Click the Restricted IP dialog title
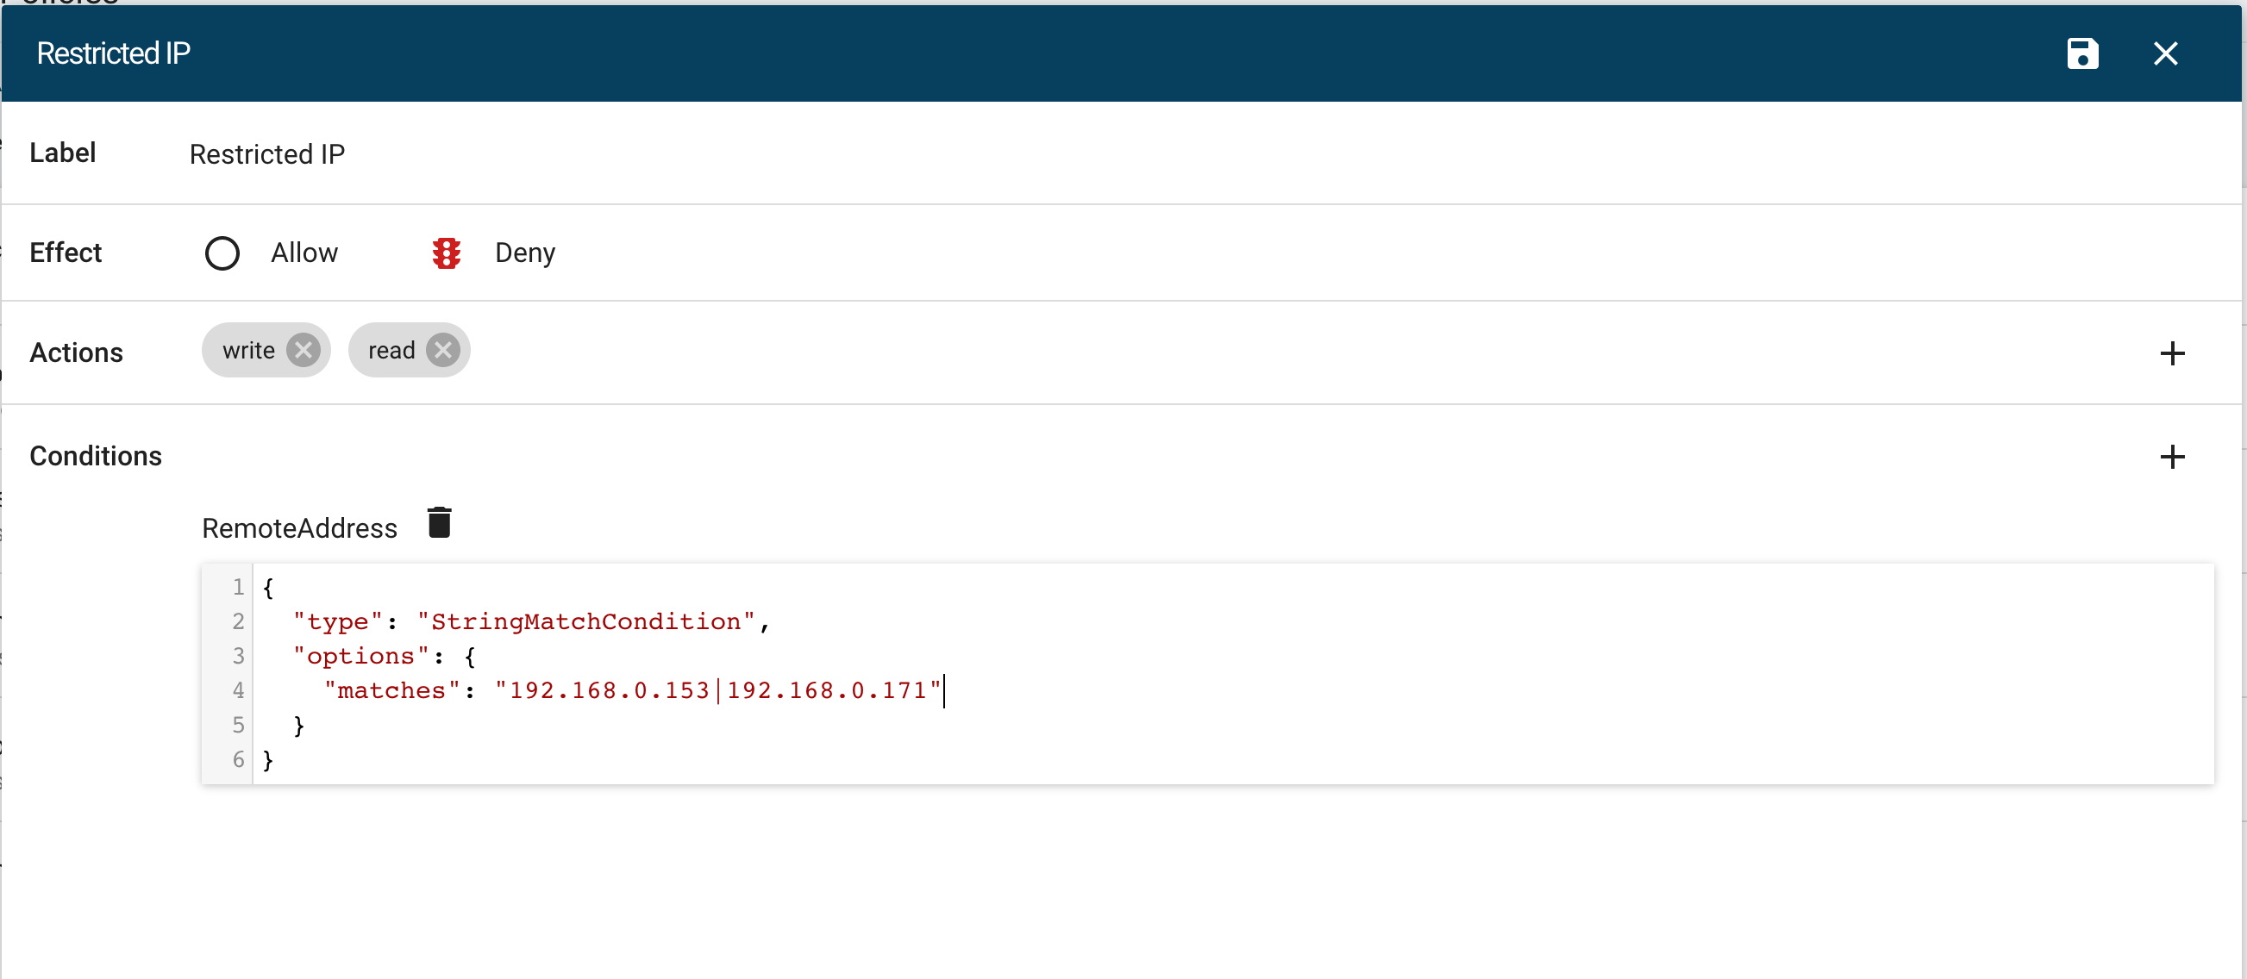The height and width of the screenshot is (979, 2247). (x=114, y=53)
